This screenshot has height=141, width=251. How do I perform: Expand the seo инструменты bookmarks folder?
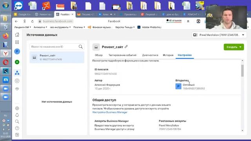(60, 27)
